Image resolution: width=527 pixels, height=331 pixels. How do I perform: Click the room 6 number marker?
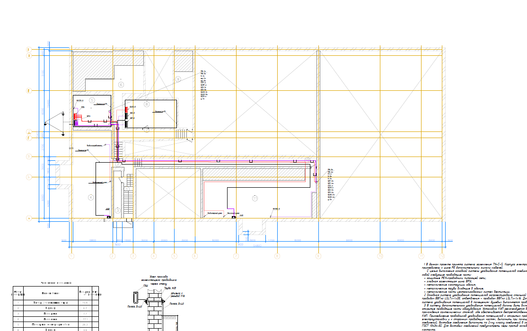[x=121, y=85]
